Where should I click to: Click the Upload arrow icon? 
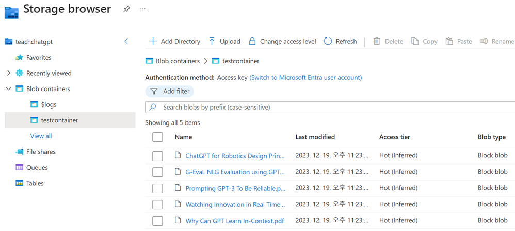tap(212, 41)
